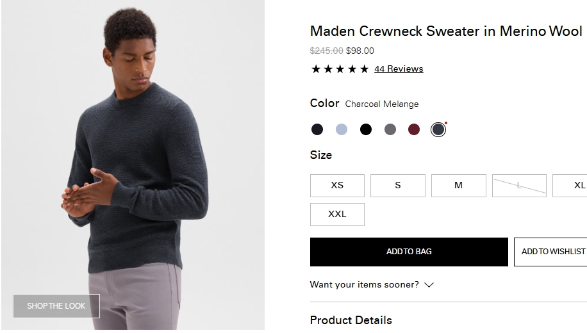Image resolution: width=587 pixels, height=333 pixels.
Task: Choose the burgundy color swatch
Action: [x=414, y=129]
